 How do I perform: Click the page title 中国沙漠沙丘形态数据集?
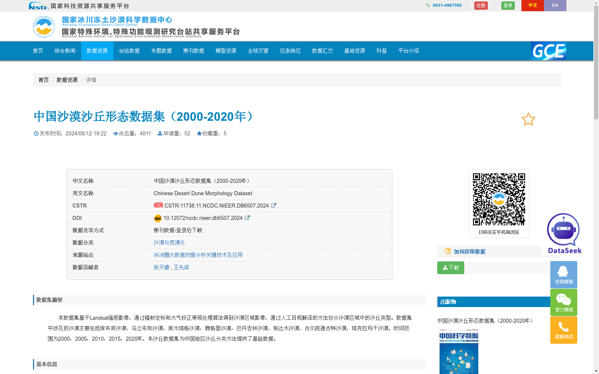coord(145,116)
